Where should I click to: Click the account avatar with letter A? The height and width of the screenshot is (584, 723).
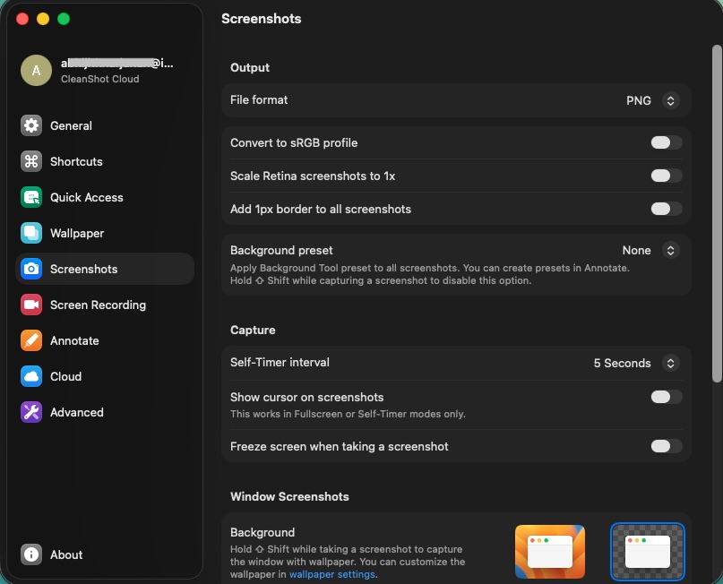coord(36,70)
